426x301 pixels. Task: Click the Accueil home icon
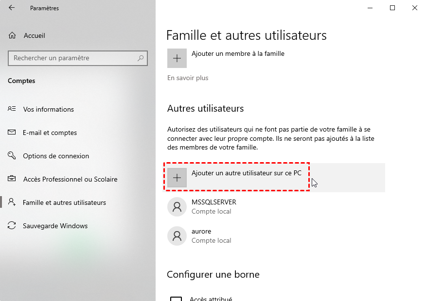(x=12, y=35)
